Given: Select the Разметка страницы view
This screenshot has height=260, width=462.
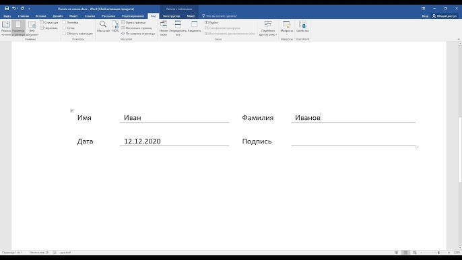Looking at the screenshot, I should click(18, 28).
